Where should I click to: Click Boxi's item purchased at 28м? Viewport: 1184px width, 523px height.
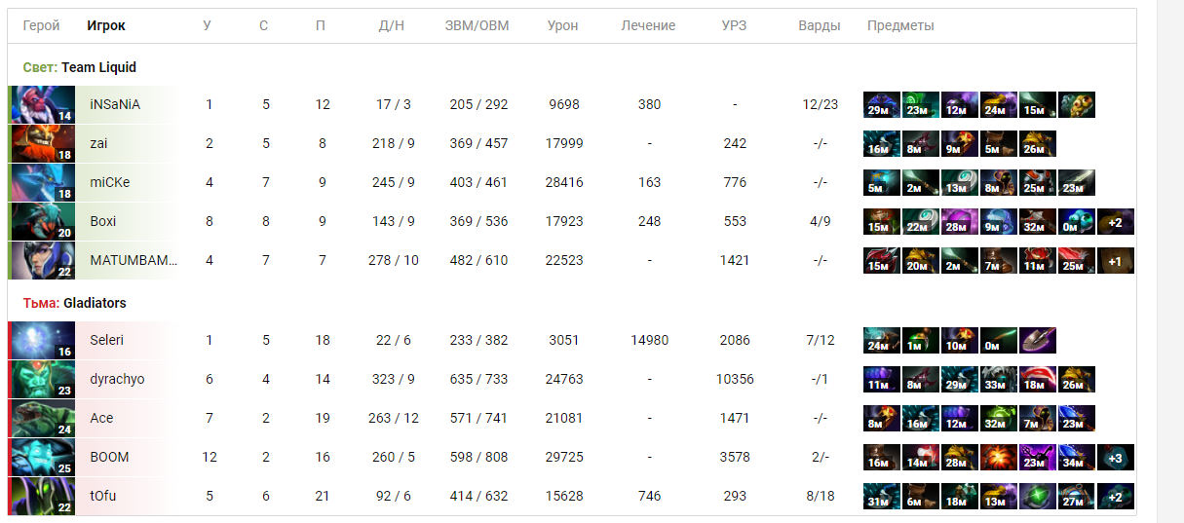(x=960, y=222)
